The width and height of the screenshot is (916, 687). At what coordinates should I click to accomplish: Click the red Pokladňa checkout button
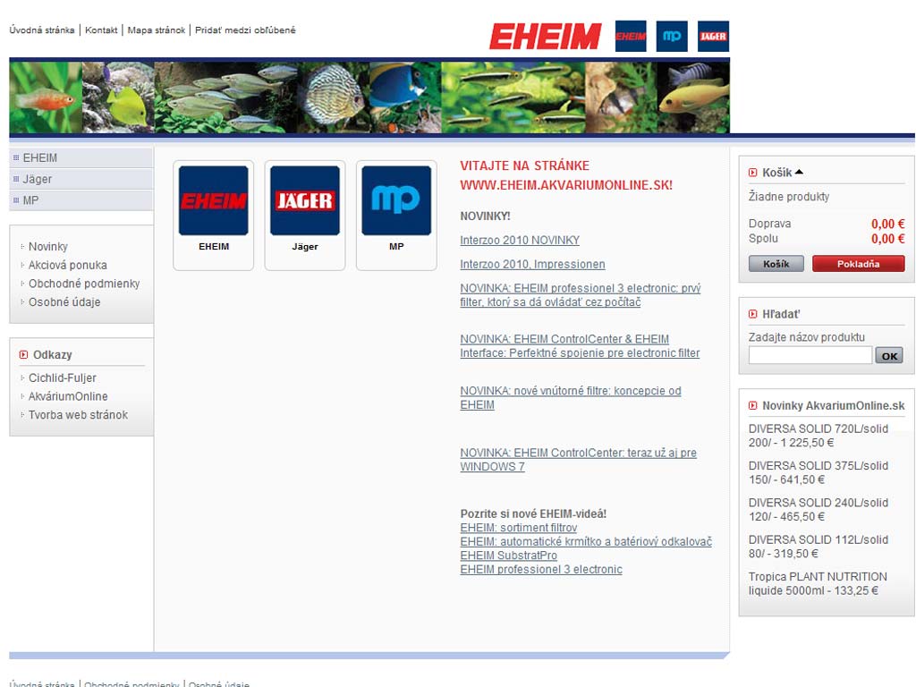click(x=858, y=264)
